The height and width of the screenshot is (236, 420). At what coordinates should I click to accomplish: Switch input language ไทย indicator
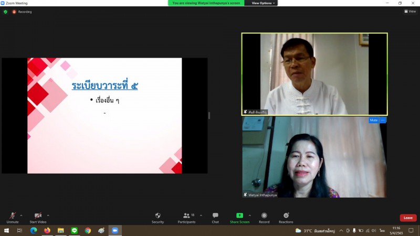coord(382,231)
